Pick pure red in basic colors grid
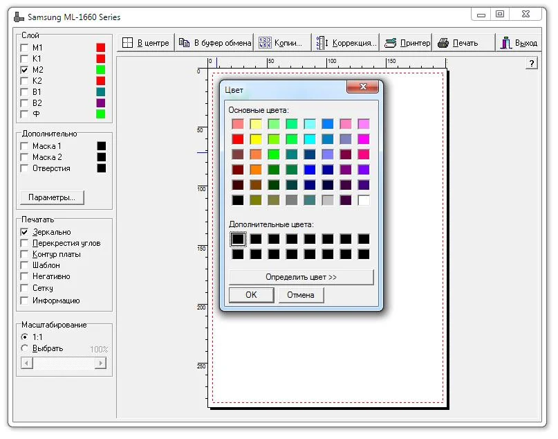Image resolution: width=558 pixels, height=439 pixels. (238, 139)
